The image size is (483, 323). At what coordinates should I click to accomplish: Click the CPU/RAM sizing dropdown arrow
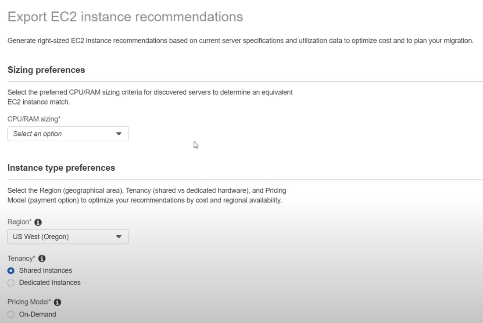click(x=119, y=134)
